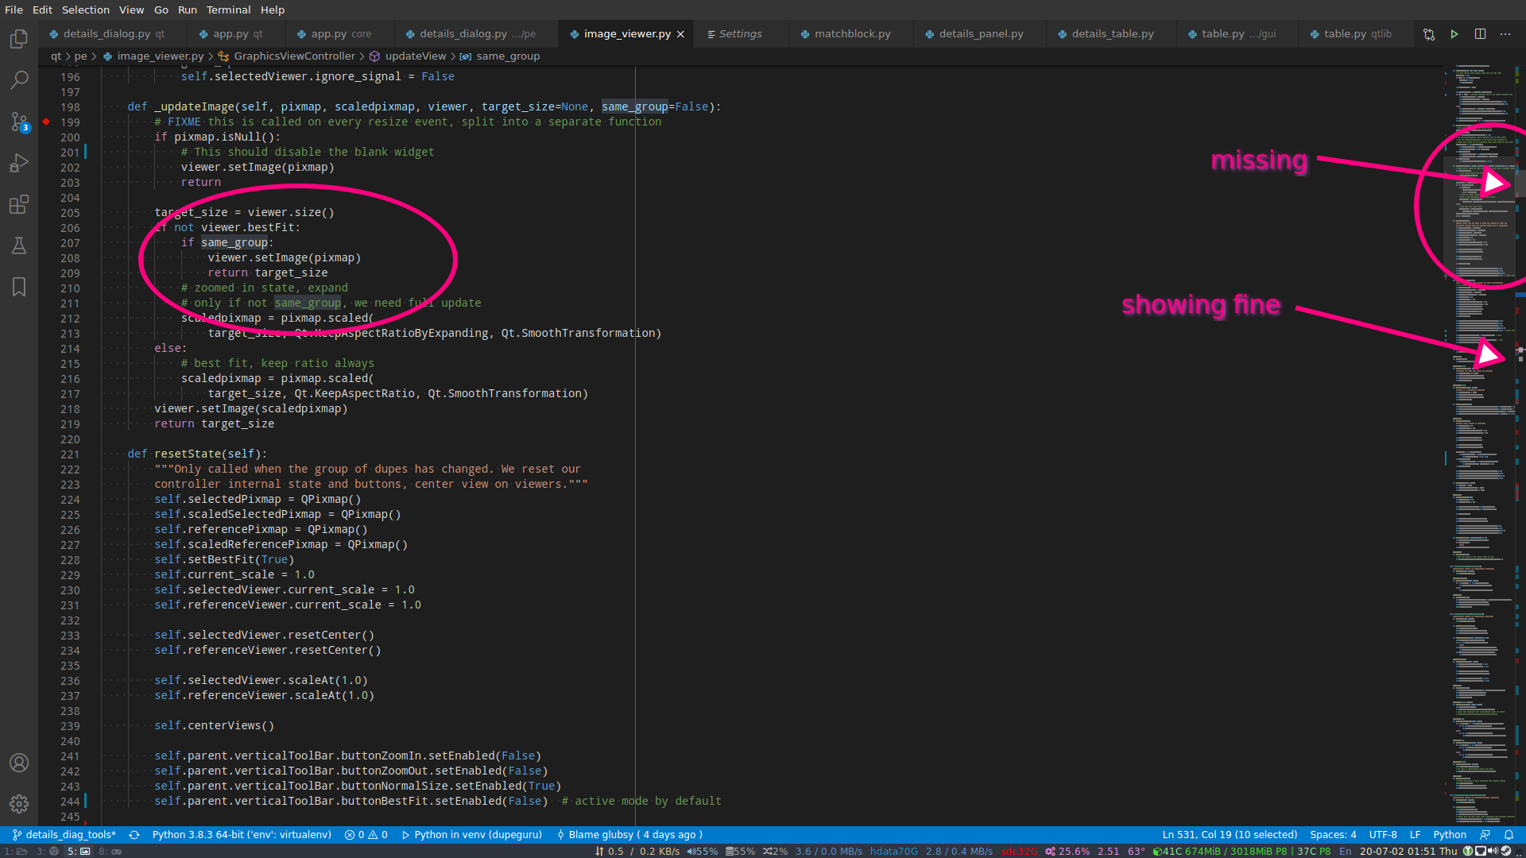Open the Explorer view in activity bar

[19, 39]
